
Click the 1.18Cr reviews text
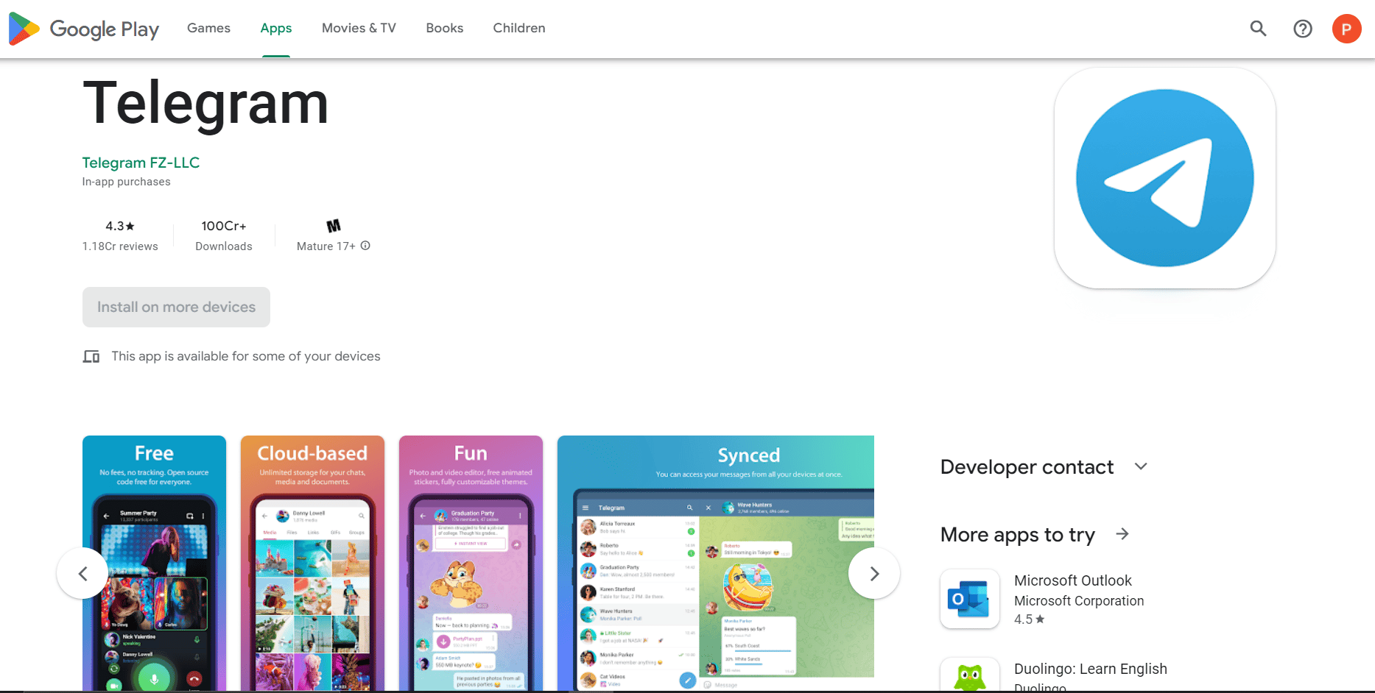click(120, 246)
